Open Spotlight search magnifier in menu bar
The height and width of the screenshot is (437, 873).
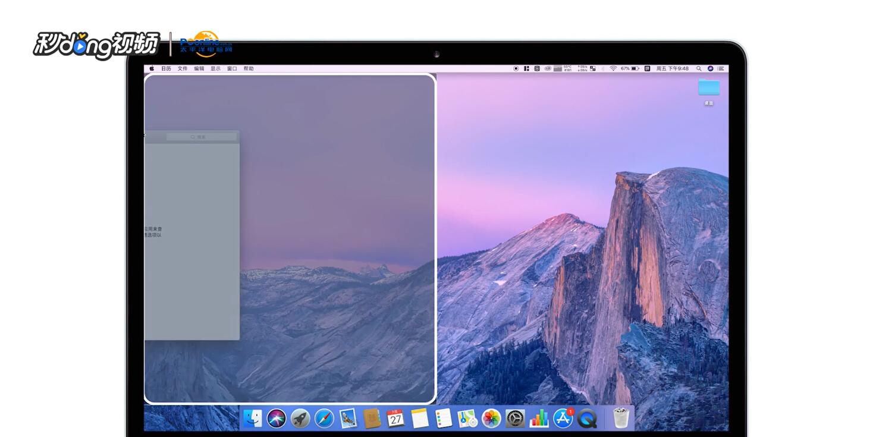click(x=699, y=68)
